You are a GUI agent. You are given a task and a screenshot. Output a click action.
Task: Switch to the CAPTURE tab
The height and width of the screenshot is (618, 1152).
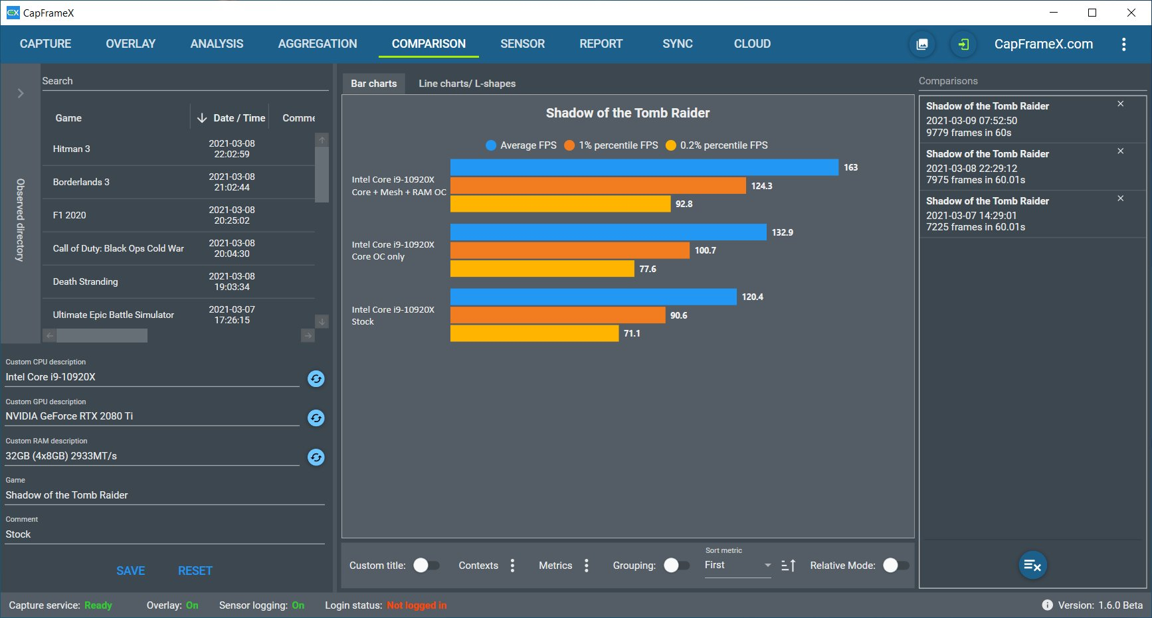point(45,44)
